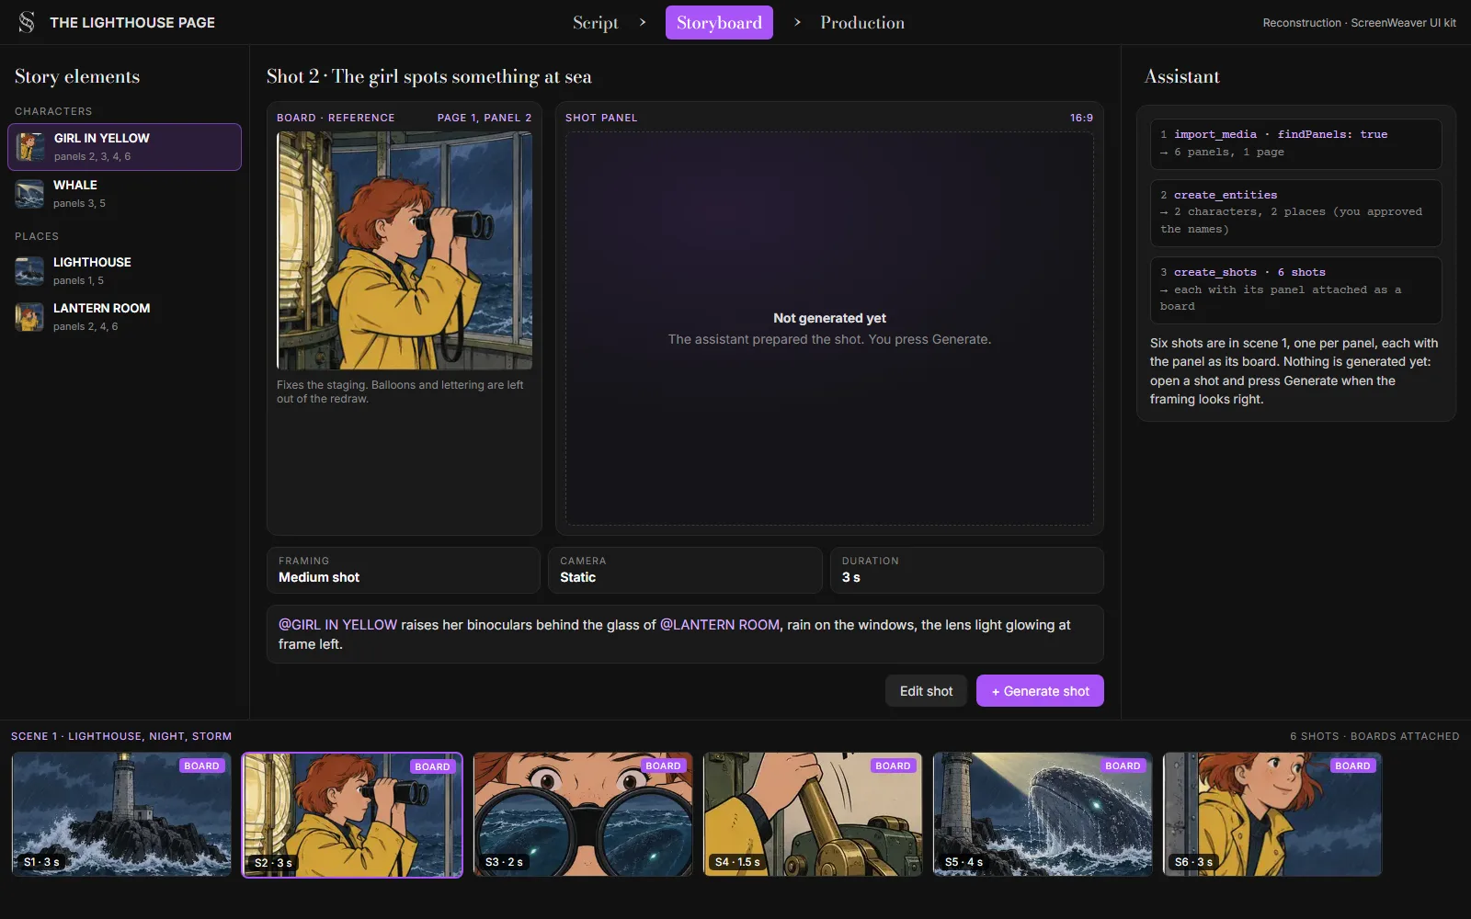Click the Whale character thumbnail icon
Screen dimensions: 1471x919
pyautogui.click(x=29, y=194)
